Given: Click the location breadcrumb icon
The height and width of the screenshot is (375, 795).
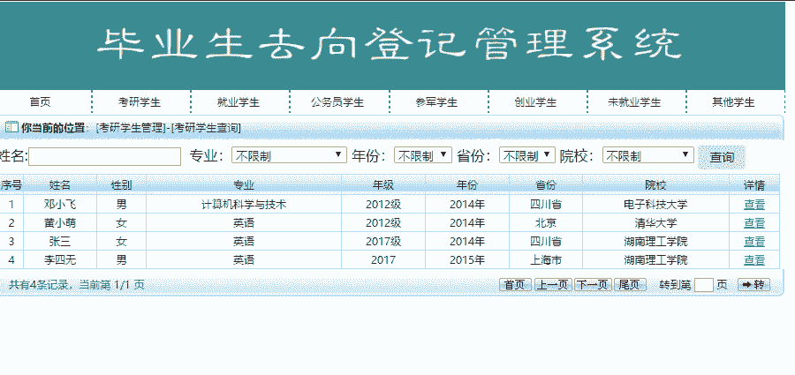Looking at the screenshot, I should (11, 127).
